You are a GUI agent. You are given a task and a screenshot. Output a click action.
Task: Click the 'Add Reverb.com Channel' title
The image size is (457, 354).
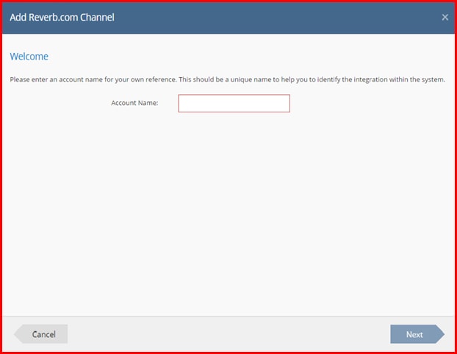pyautogui.click(x=62, y=17)
